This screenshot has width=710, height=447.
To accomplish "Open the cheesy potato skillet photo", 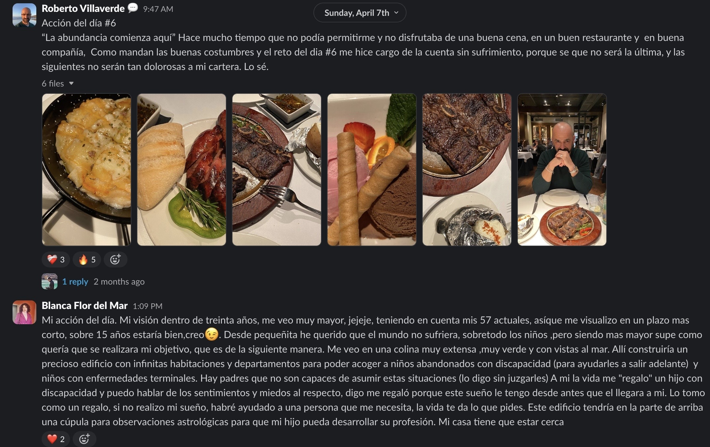I will pos(87,170).
